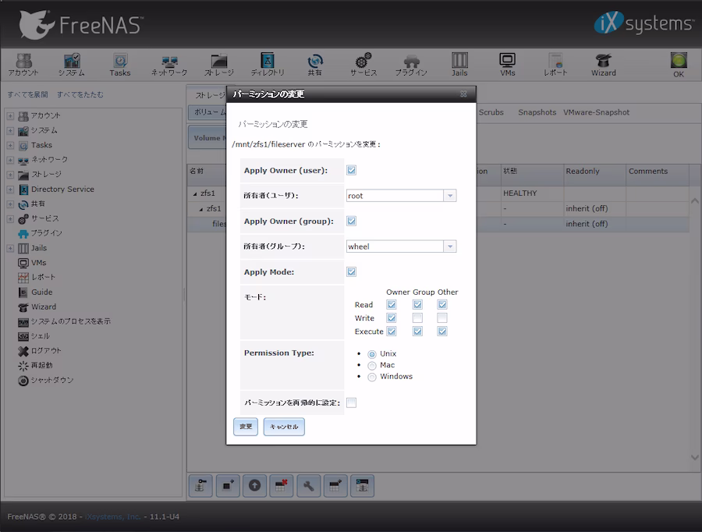Screen dimensions: 702x532
Task: Switch to VMware-Snapshot tab
Action: (596, 112)
